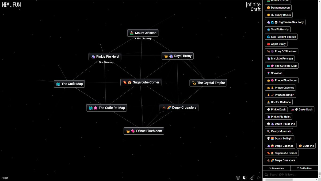This screenshot has height=181, width=321.
Task: Click Sea Fluttershy in the sidebar
Action: pyautogui.click(x=278, y=29)
